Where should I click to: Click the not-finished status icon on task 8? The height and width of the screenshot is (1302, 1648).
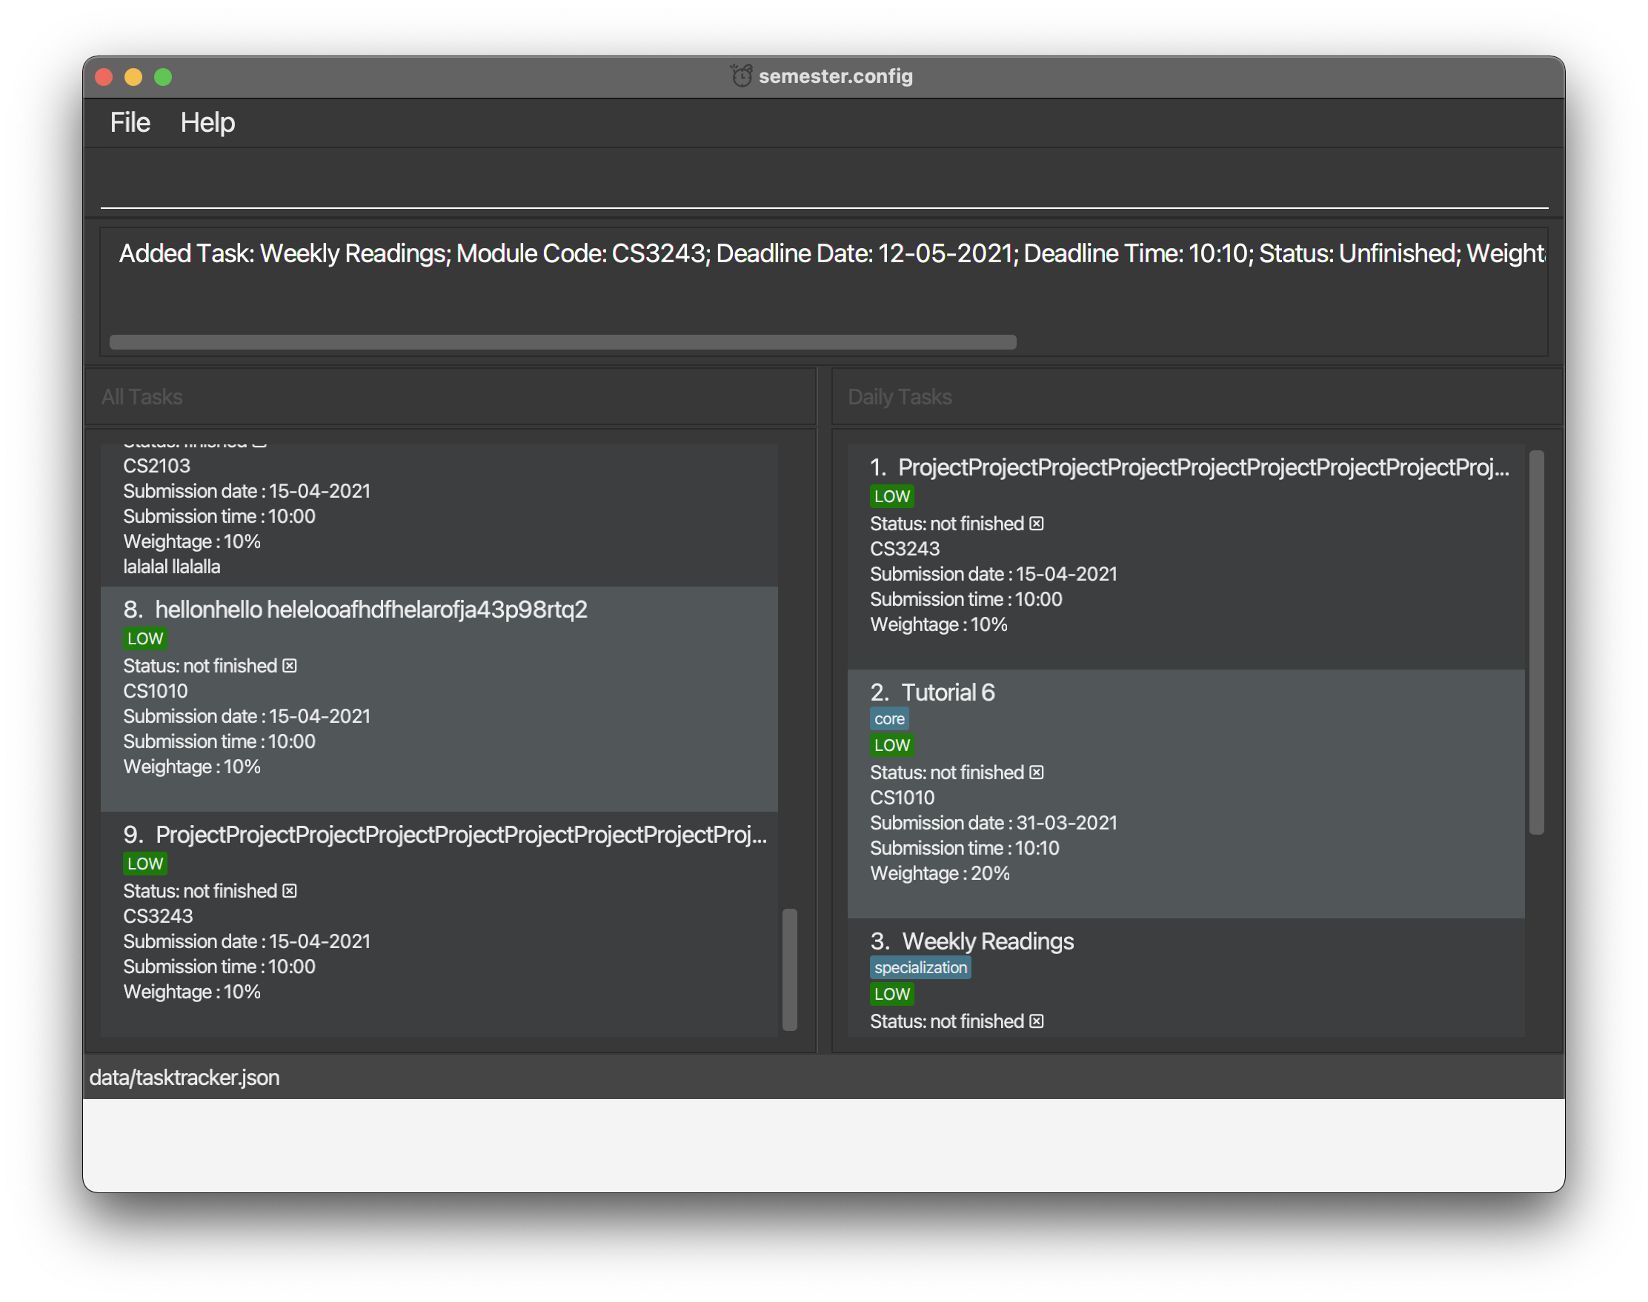pos(290,666)
